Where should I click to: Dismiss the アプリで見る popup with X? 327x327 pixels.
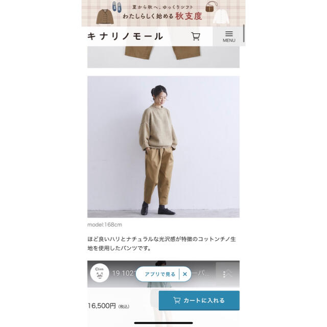185,274
